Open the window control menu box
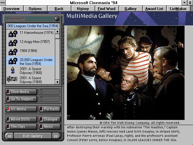193x145 pixels. 3,3
